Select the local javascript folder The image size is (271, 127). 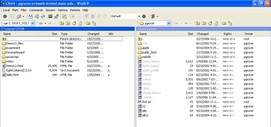(13, 57)
